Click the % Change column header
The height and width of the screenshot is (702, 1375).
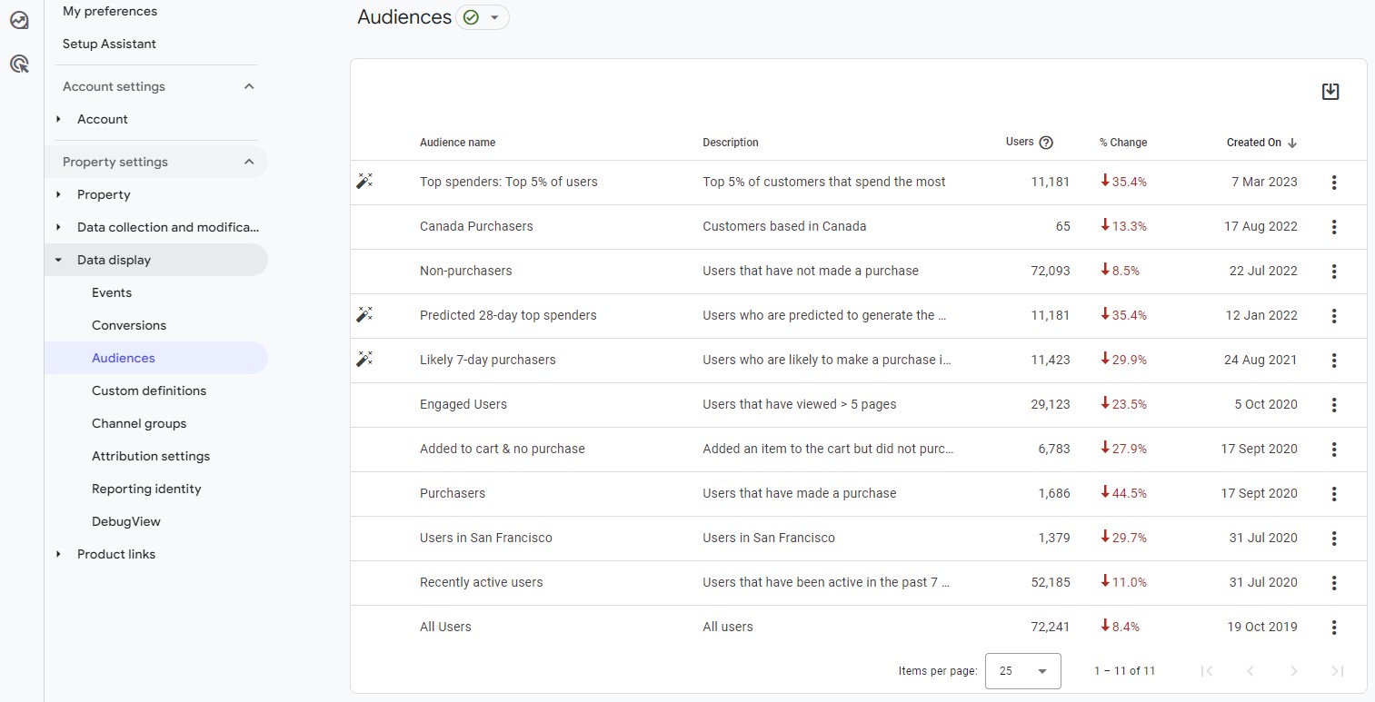point(1123,143)
